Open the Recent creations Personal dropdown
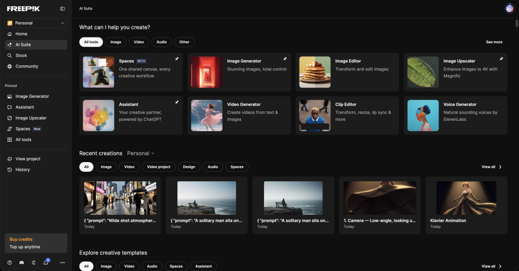This screenshot has height=271, width=519. [140, 153]
